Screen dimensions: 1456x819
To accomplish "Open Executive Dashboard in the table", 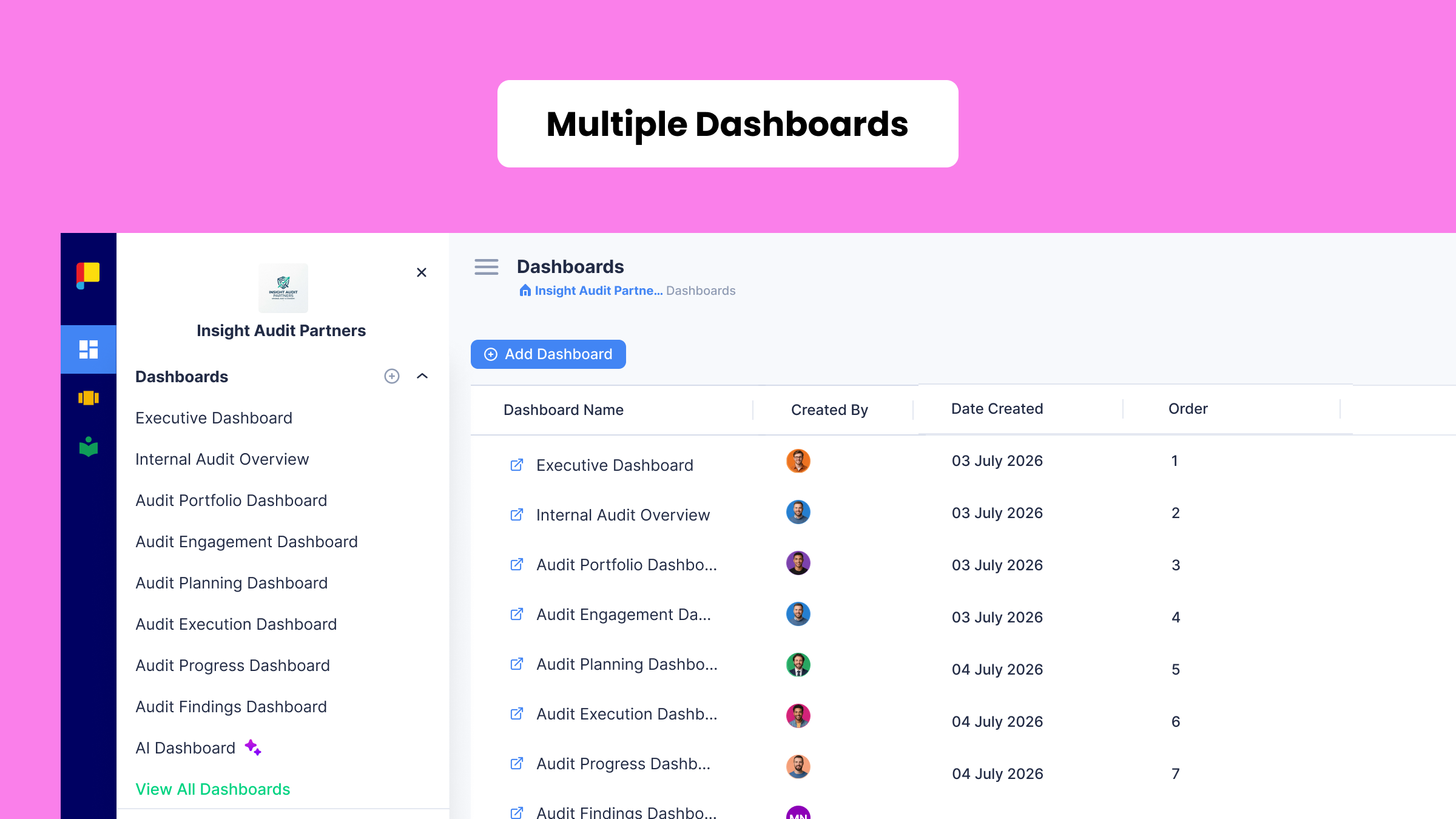I will (615, 465).
